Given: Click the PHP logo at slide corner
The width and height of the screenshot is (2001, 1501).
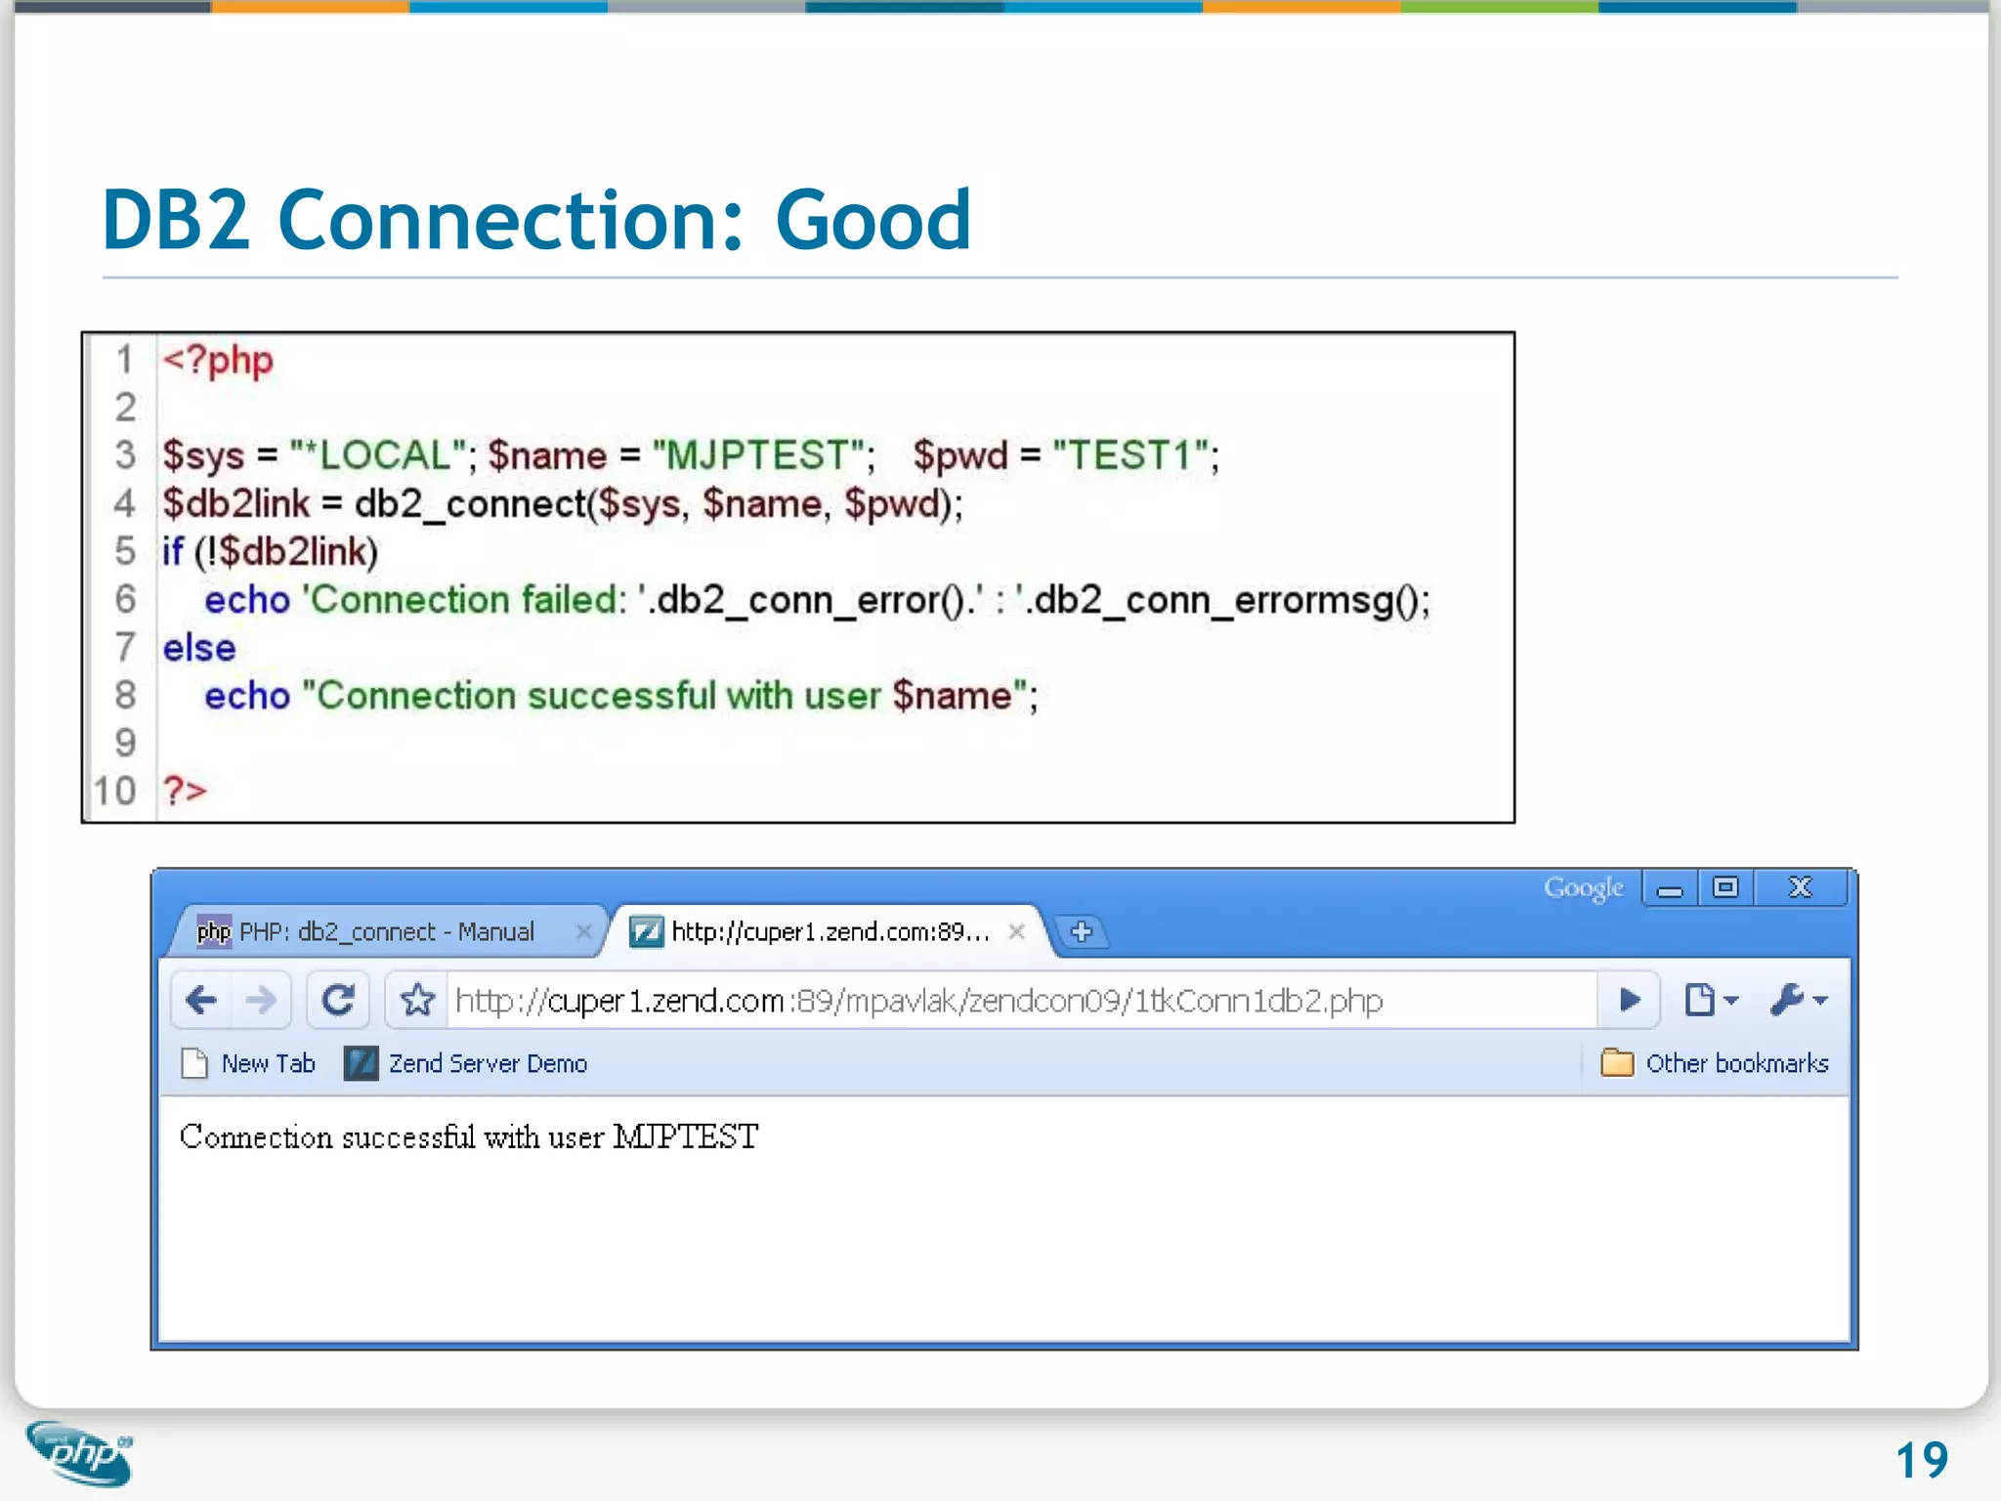Looking at the screenshot, I should (80, 1454).
